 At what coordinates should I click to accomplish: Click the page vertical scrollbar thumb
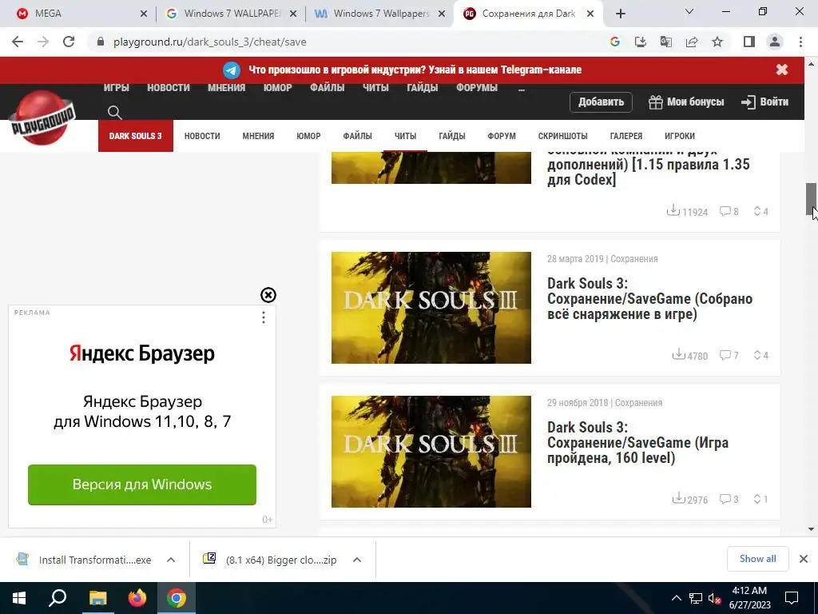tap(811, 199)
